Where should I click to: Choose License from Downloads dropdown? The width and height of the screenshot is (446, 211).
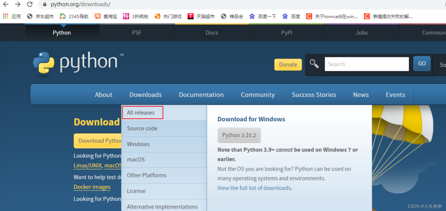tap(164, 191)
